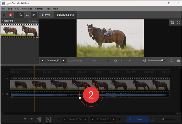182x124 pixels.
Task: Switch media library to thumbnail grid view
Action: 34,15
